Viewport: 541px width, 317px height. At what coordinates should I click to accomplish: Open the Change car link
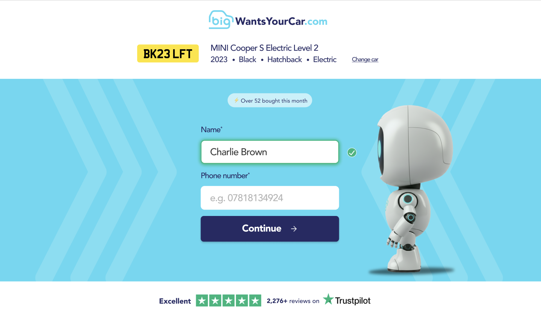365,59
